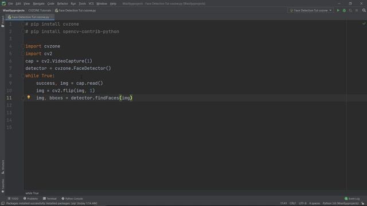Click the green inspection checkmark in editor corner
The height and width of the screenshot is (206, 367).
pos(364,23)
